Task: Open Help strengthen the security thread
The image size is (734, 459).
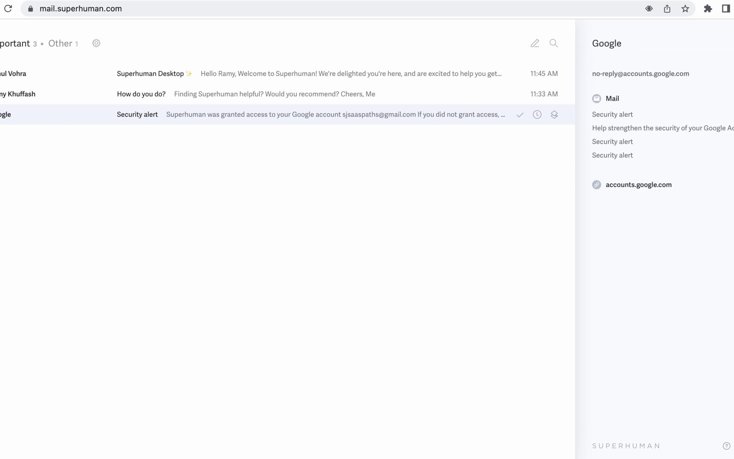Action: click(663, 128)
